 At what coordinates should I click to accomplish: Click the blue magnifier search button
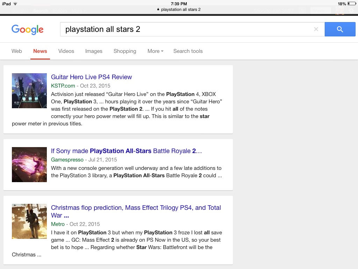tap(340, 29)
